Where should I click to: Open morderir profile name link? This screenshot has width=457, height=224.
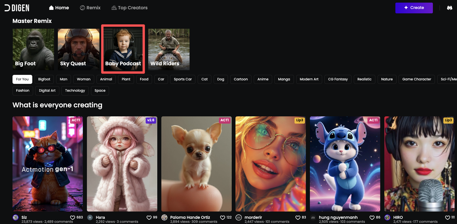[253, 217]
